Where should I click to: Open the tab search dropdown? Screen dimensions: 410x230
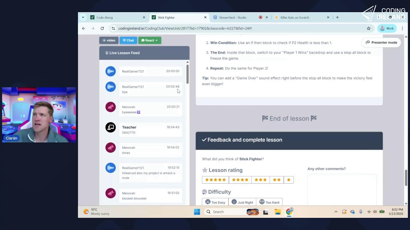[83, 18]
